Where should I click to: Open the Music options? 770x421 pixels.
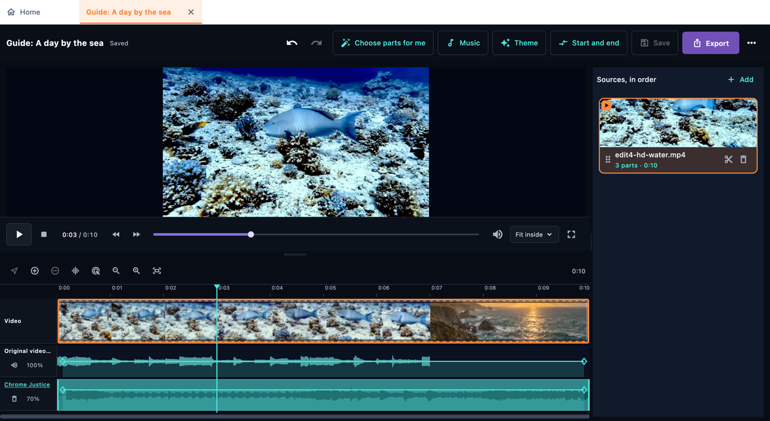tap(463, 43)
